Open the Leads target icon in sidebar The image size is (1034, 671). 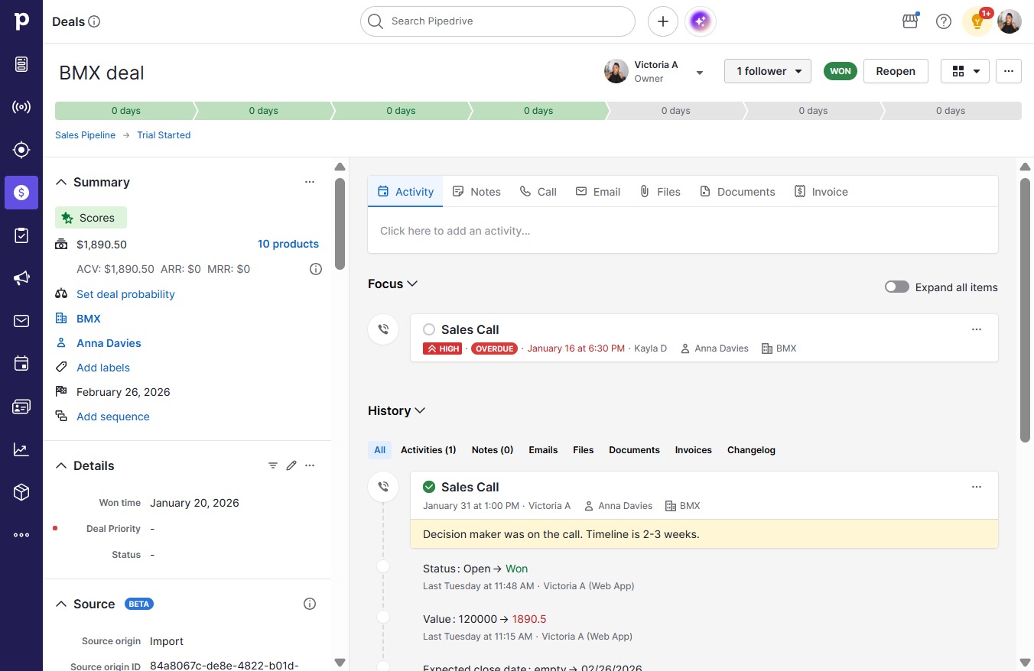point(21,150)
